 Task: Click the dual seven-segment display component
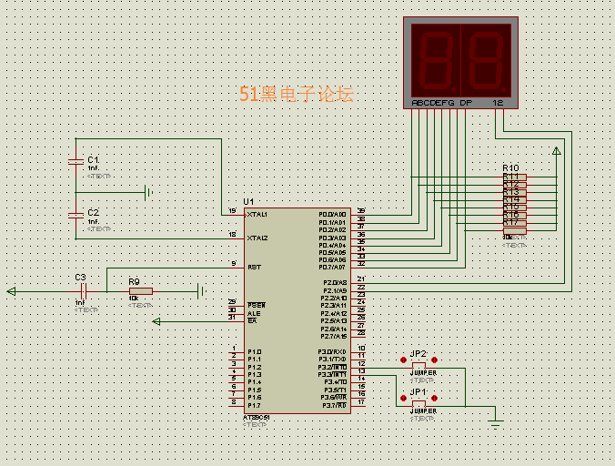460,63
